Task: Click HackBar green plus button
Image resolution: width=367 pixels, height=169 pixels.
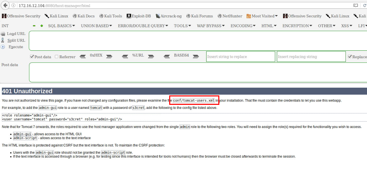Action: [42, 26]
